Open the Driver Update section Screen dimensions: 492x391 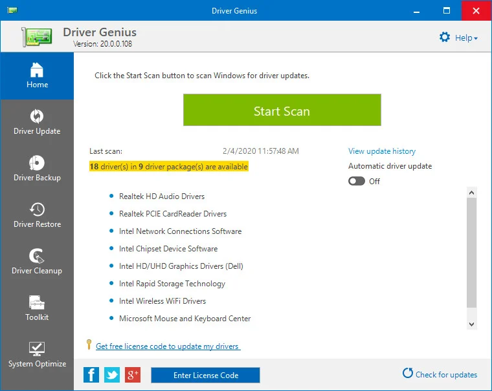(x=37, y=123)
